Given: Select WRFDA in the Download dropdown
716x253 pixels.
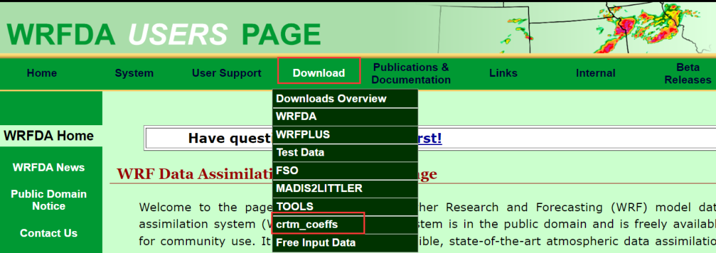Looking at the screenshot, I should click(x=345, y=117).
